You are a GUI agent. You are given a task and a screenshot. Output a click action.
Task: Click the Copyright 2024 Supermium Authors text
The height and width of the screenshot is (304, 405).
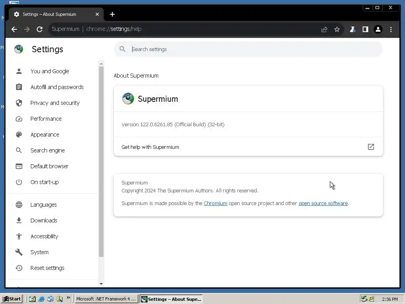(190, 191)
